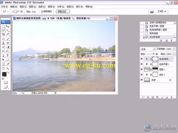The width and height of the screenshot is (178, 133).
Task: Select the Eraser tool
Action: click(x=3, y=47)
